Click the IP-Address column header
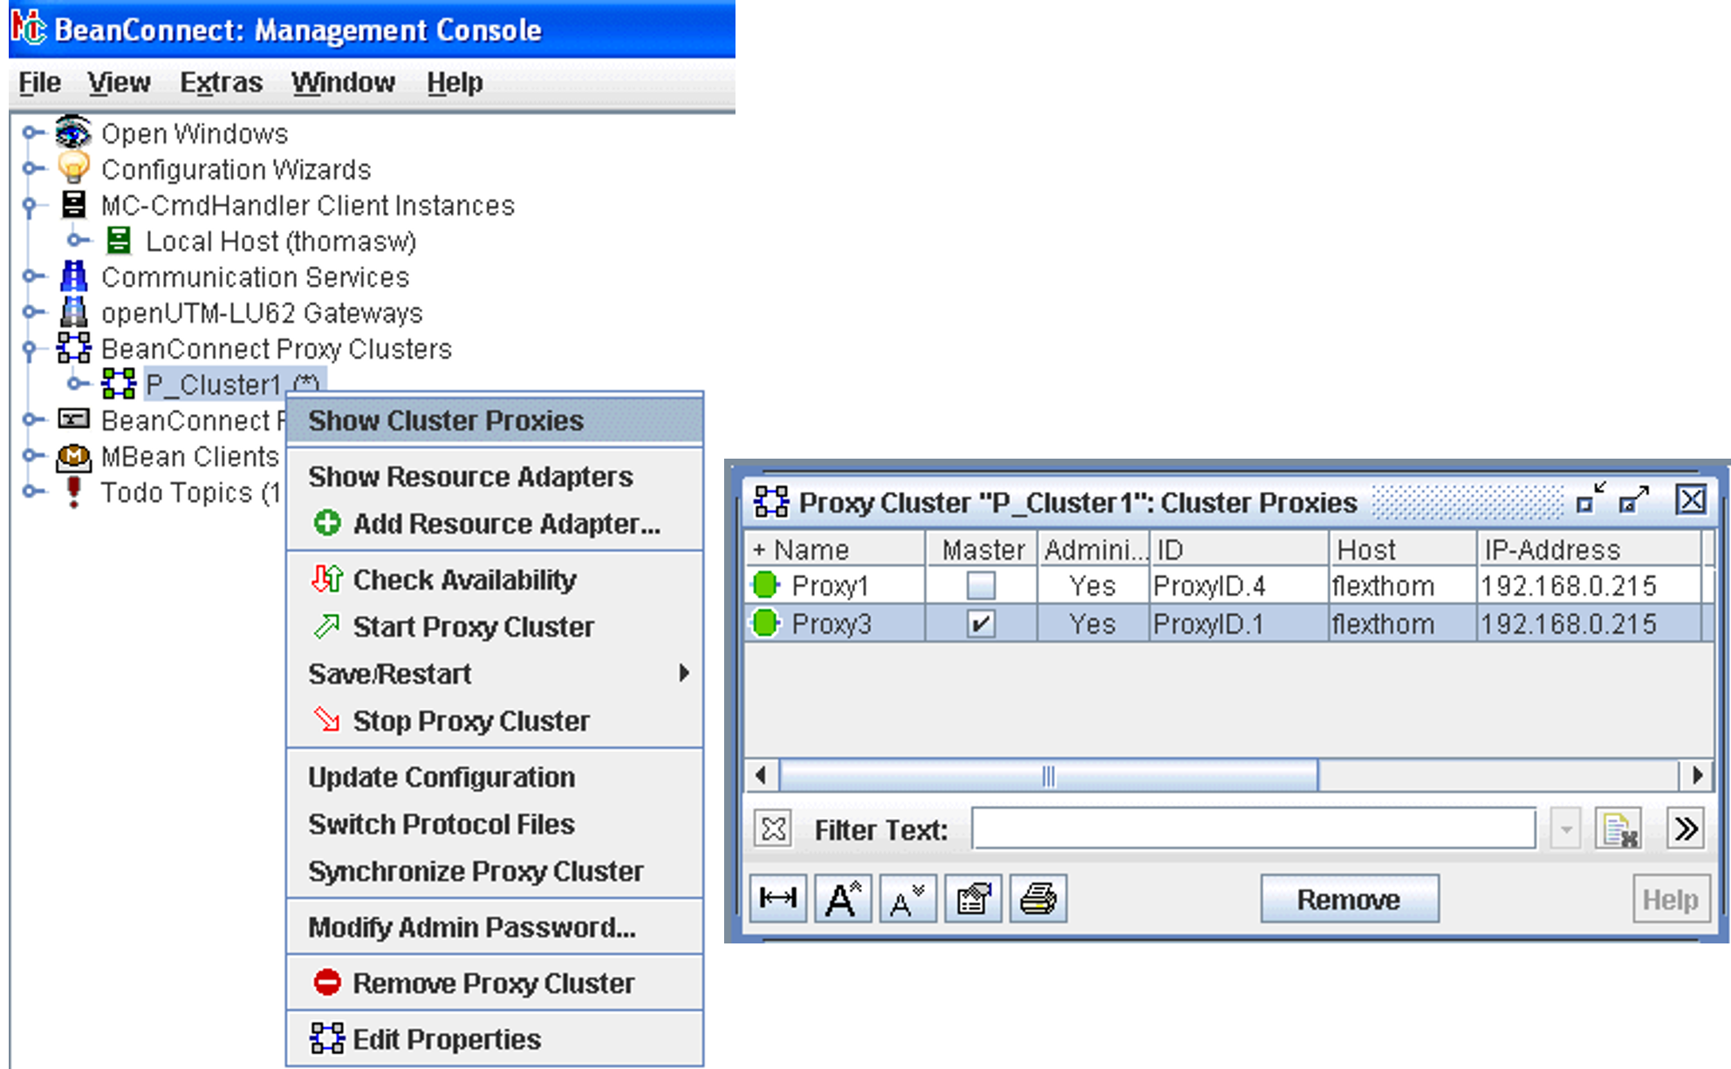This screenshot has height=1069, width=1731. coord(1589,549)
